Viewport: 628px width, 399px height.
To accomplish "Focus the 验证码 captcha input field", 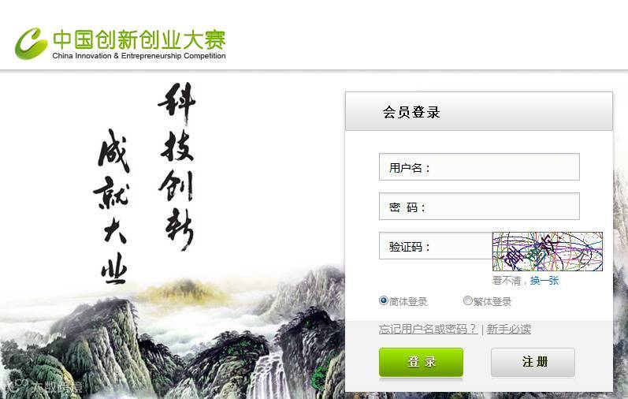I will 436,246.
